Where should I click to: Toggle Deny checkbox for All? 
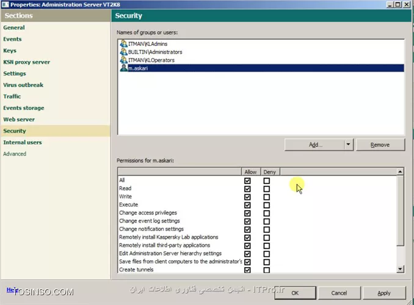(x=267, y=181)
